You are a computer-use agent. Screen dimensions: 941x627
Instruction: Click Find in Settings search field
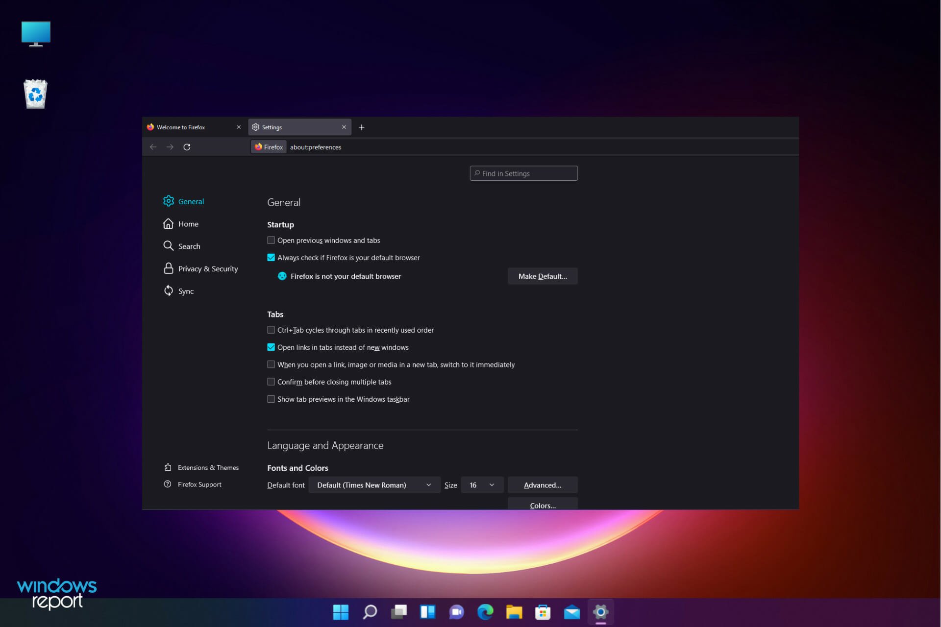[524, 173]
